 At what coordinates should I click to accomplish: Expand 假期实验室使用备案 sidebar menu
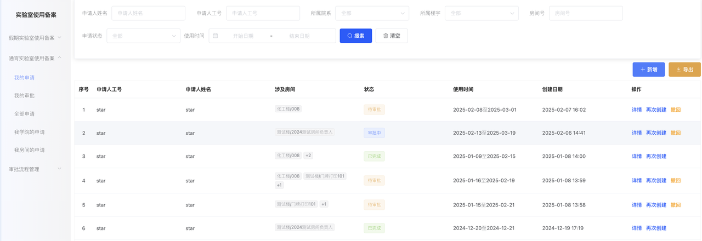[35, 38]
